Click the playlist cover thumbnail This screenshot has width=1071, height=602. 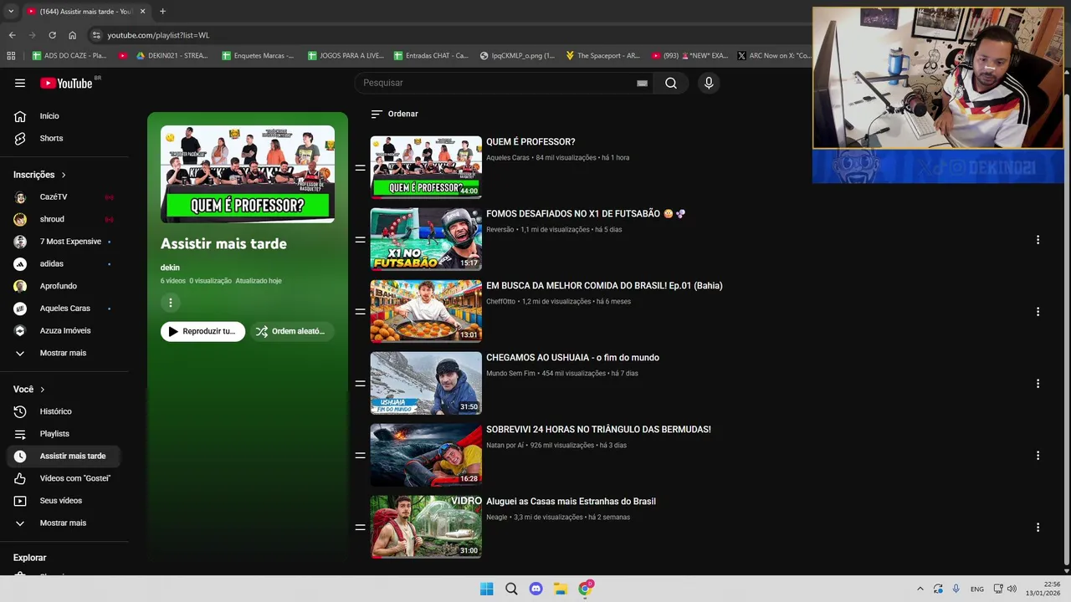[x=248, y=174]
